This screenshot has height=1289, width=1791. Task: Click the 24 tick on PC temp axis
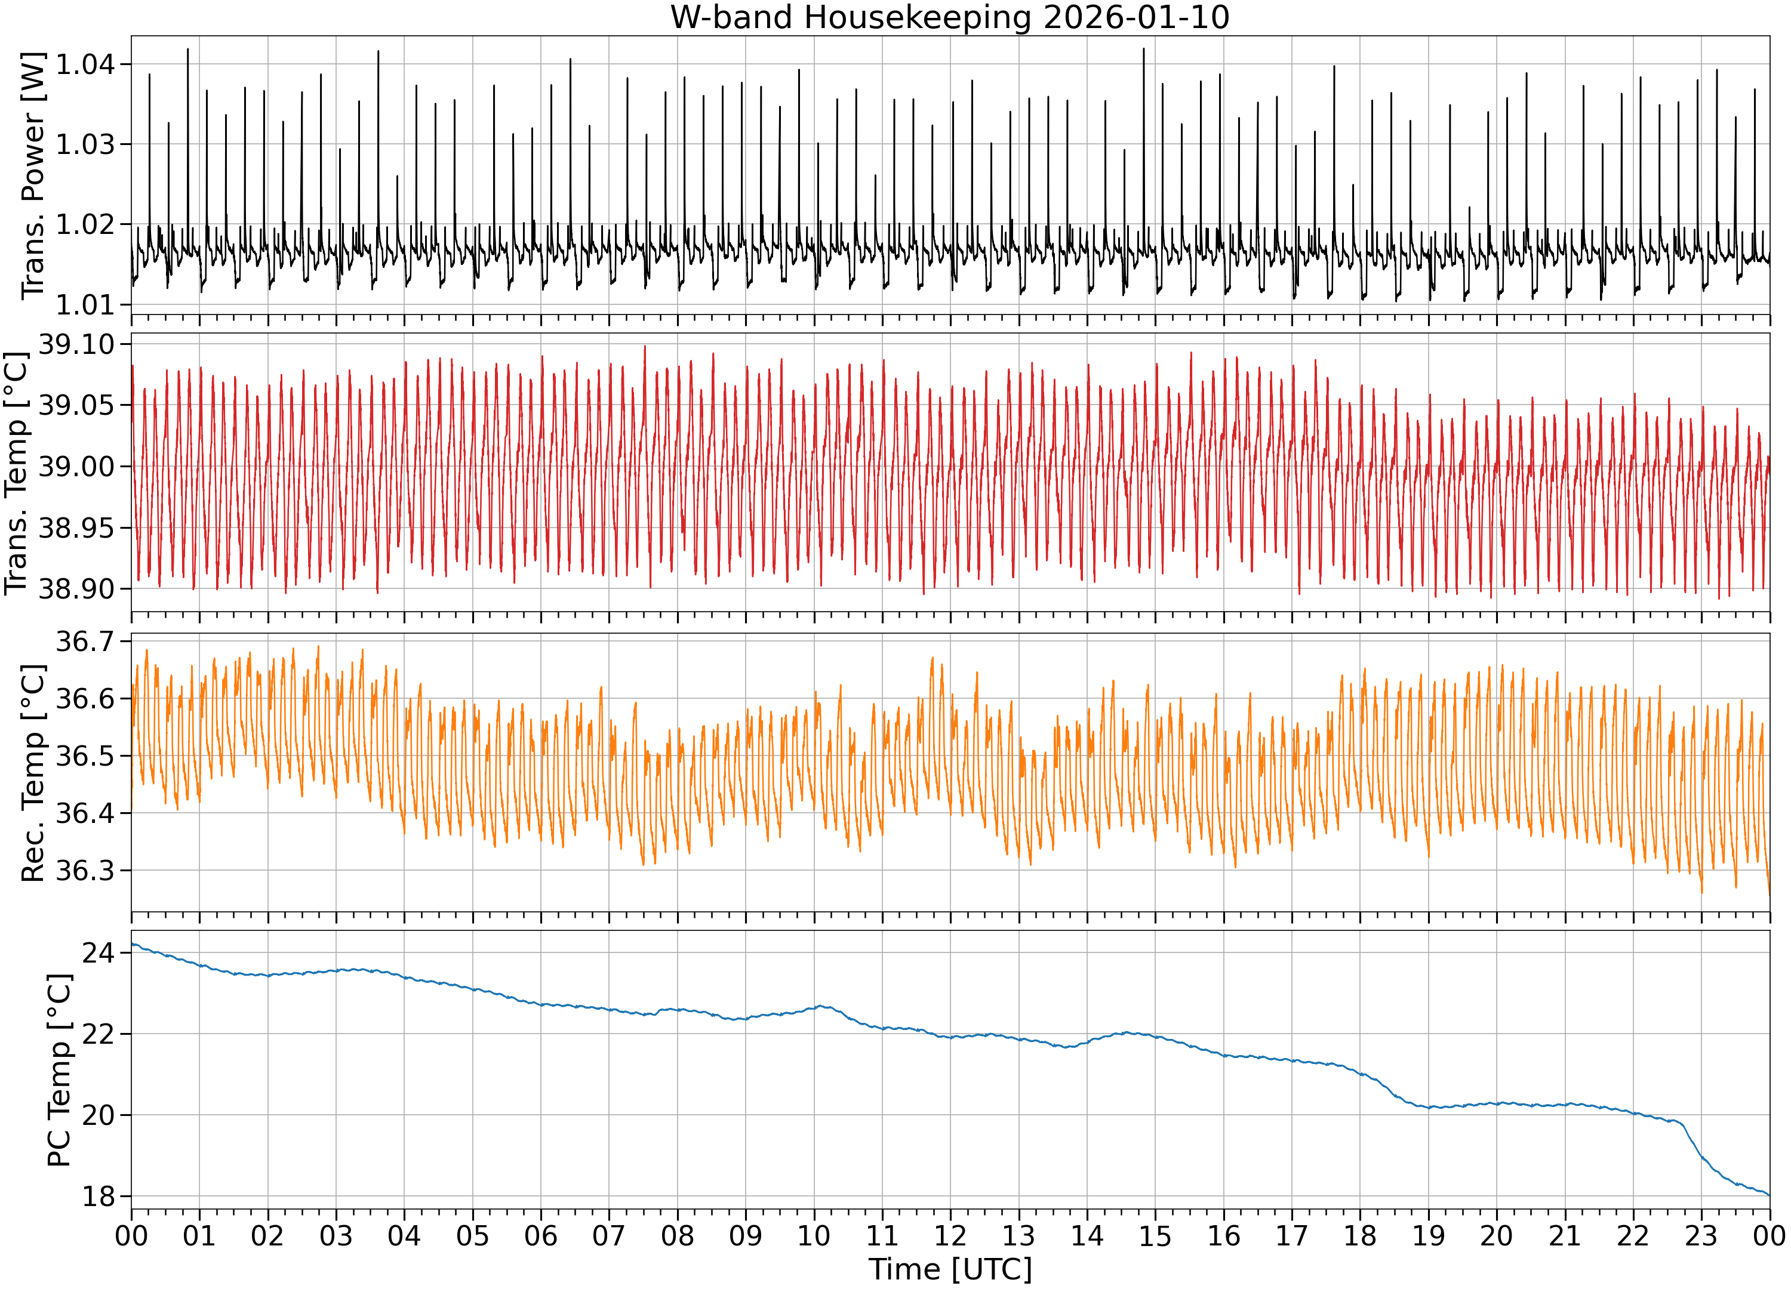click(x=99, y=953)
